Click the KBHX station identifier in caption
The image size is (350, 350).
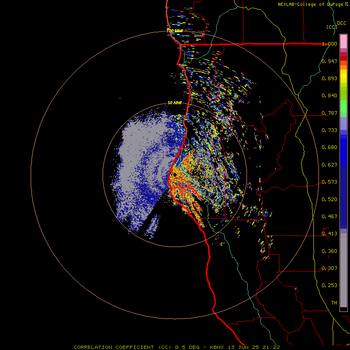[217, 347]
